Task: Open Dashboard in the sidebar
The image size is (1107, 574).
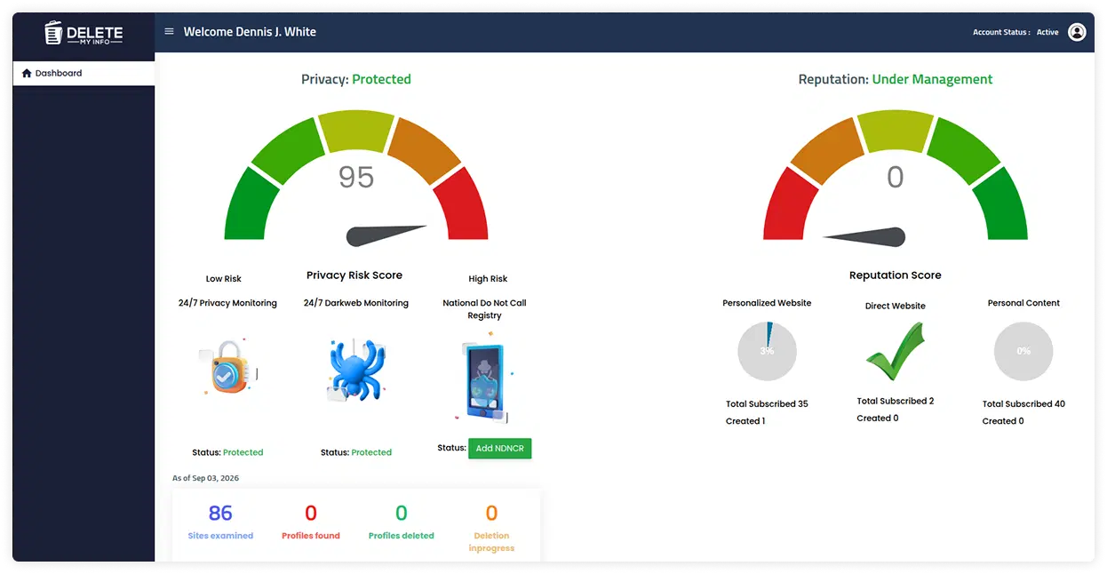Action: [84, 73]
